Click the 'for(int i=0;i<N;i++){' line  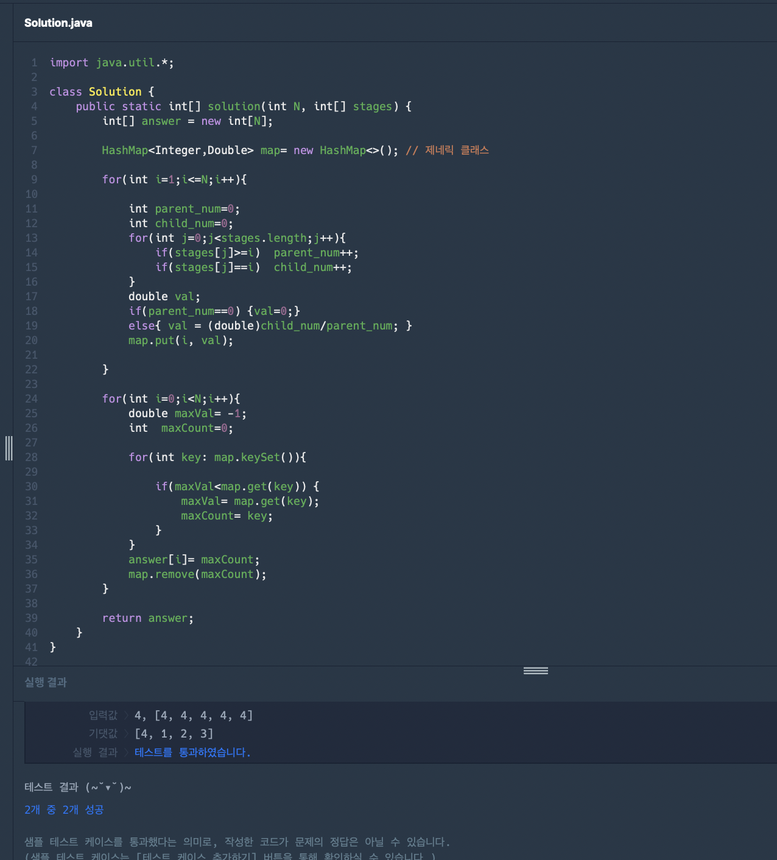coord(171,399)
